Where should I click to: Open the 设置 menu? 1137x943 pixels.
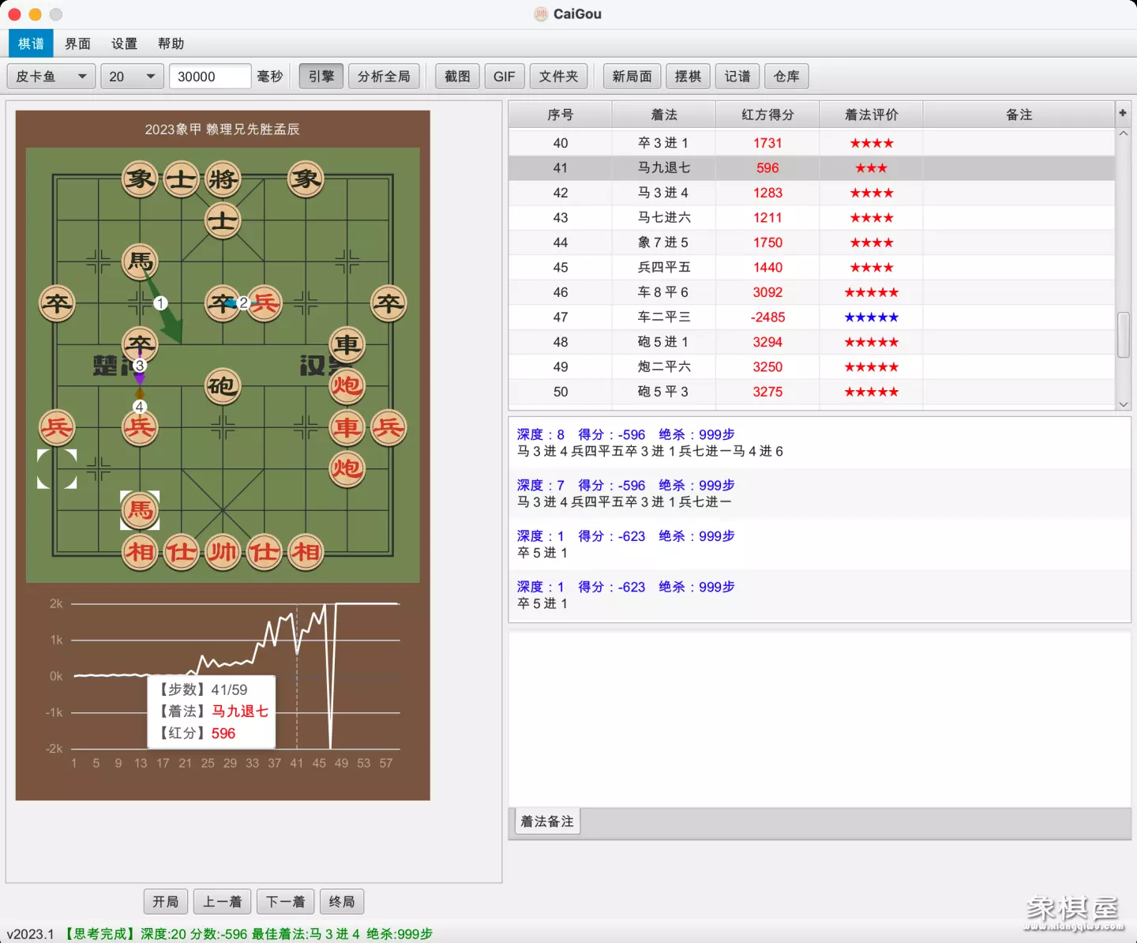click(x=124, y=43)
